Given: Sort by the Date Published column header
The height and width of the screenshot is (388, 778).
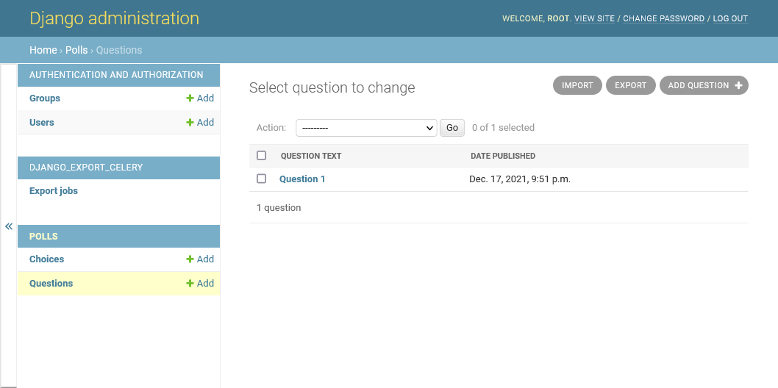Looking at the screenshot, I should (503, 156).
